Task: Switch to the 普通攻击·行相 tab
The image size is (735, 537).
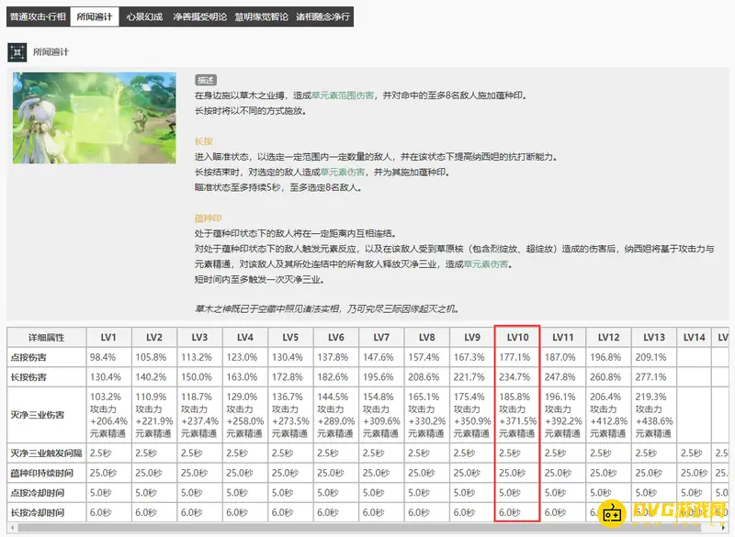Action: [38, 17]
